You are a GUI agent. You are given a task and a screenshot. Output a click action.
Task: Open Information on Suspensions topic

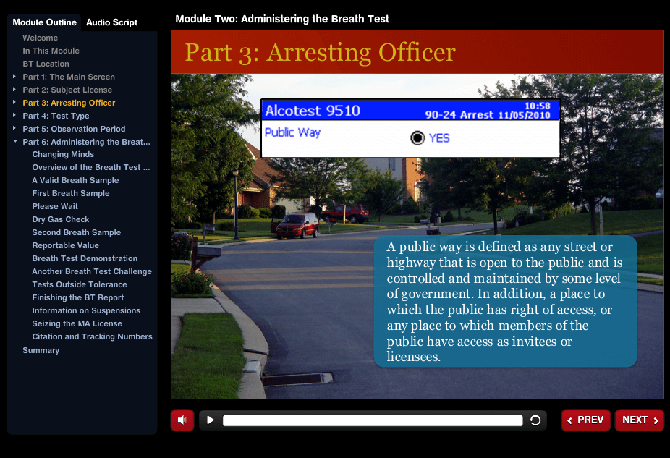[86, 310]
